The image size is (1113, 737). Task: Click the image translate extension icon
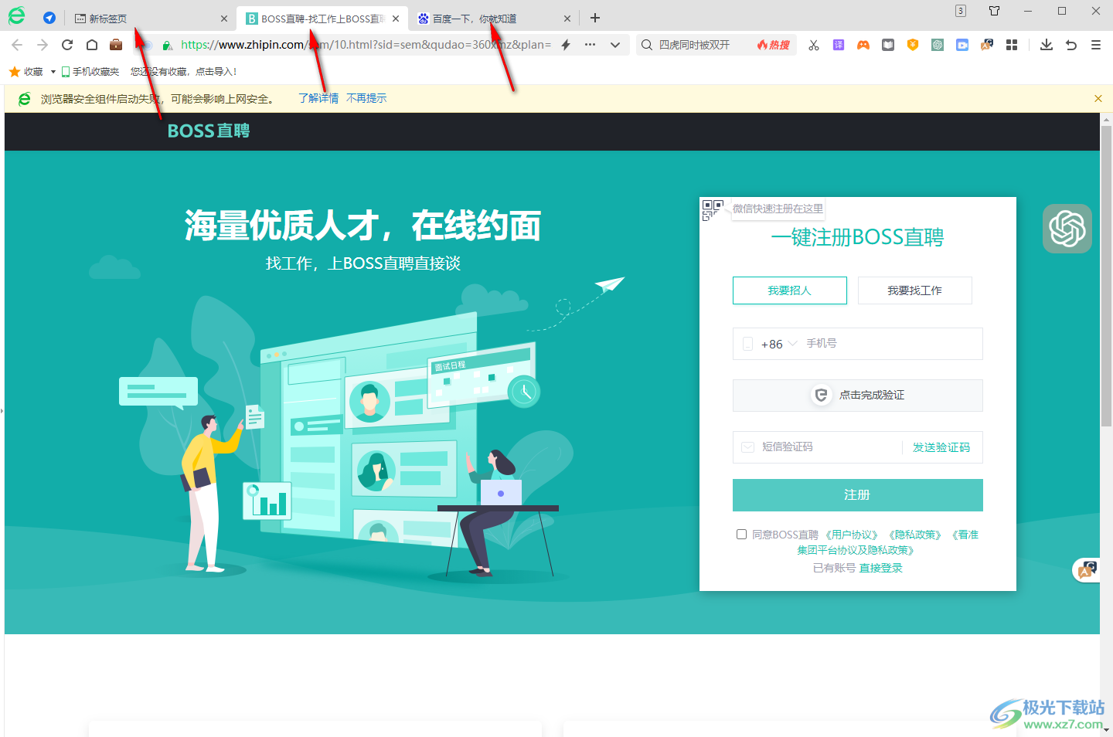[x=987, y=45]
